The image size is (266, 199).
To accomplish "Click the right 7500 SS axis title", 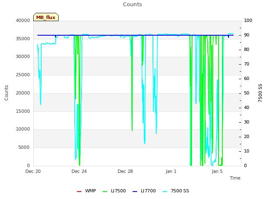I will pyautogui.click(x=260, y=93).
